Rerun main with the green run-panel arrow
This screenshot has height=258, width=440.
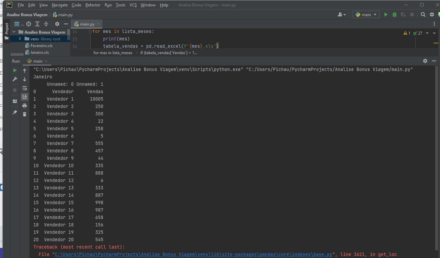click(x=15, y=70)
